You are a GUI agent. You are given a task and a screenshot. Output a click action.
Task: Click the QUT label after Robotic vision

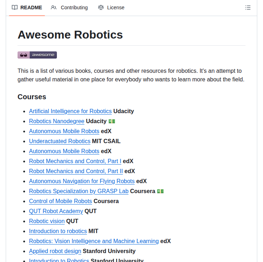72,221
